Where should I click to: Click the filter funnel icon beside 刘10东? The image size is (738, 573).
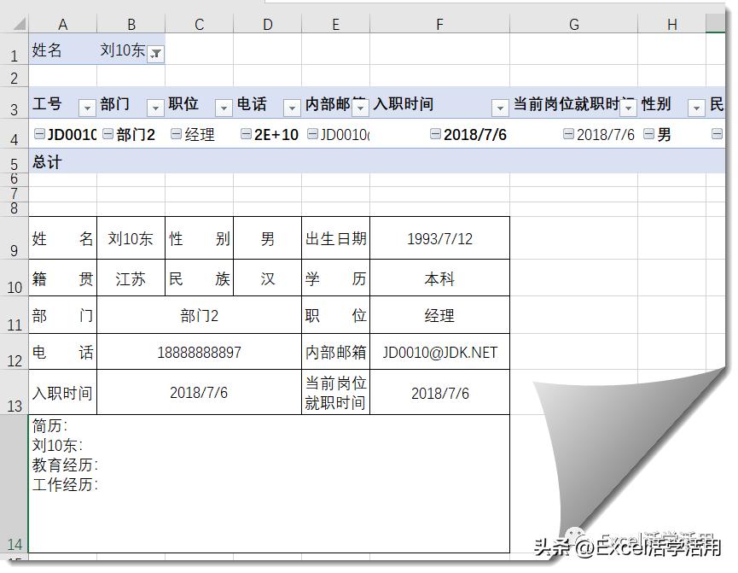[x=155, y=53]
